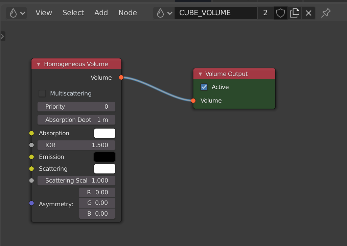The height and width of the screenshot is (246, 347).
Task: Click the Asymmetry purple input socket
Action: click(31, 203)
